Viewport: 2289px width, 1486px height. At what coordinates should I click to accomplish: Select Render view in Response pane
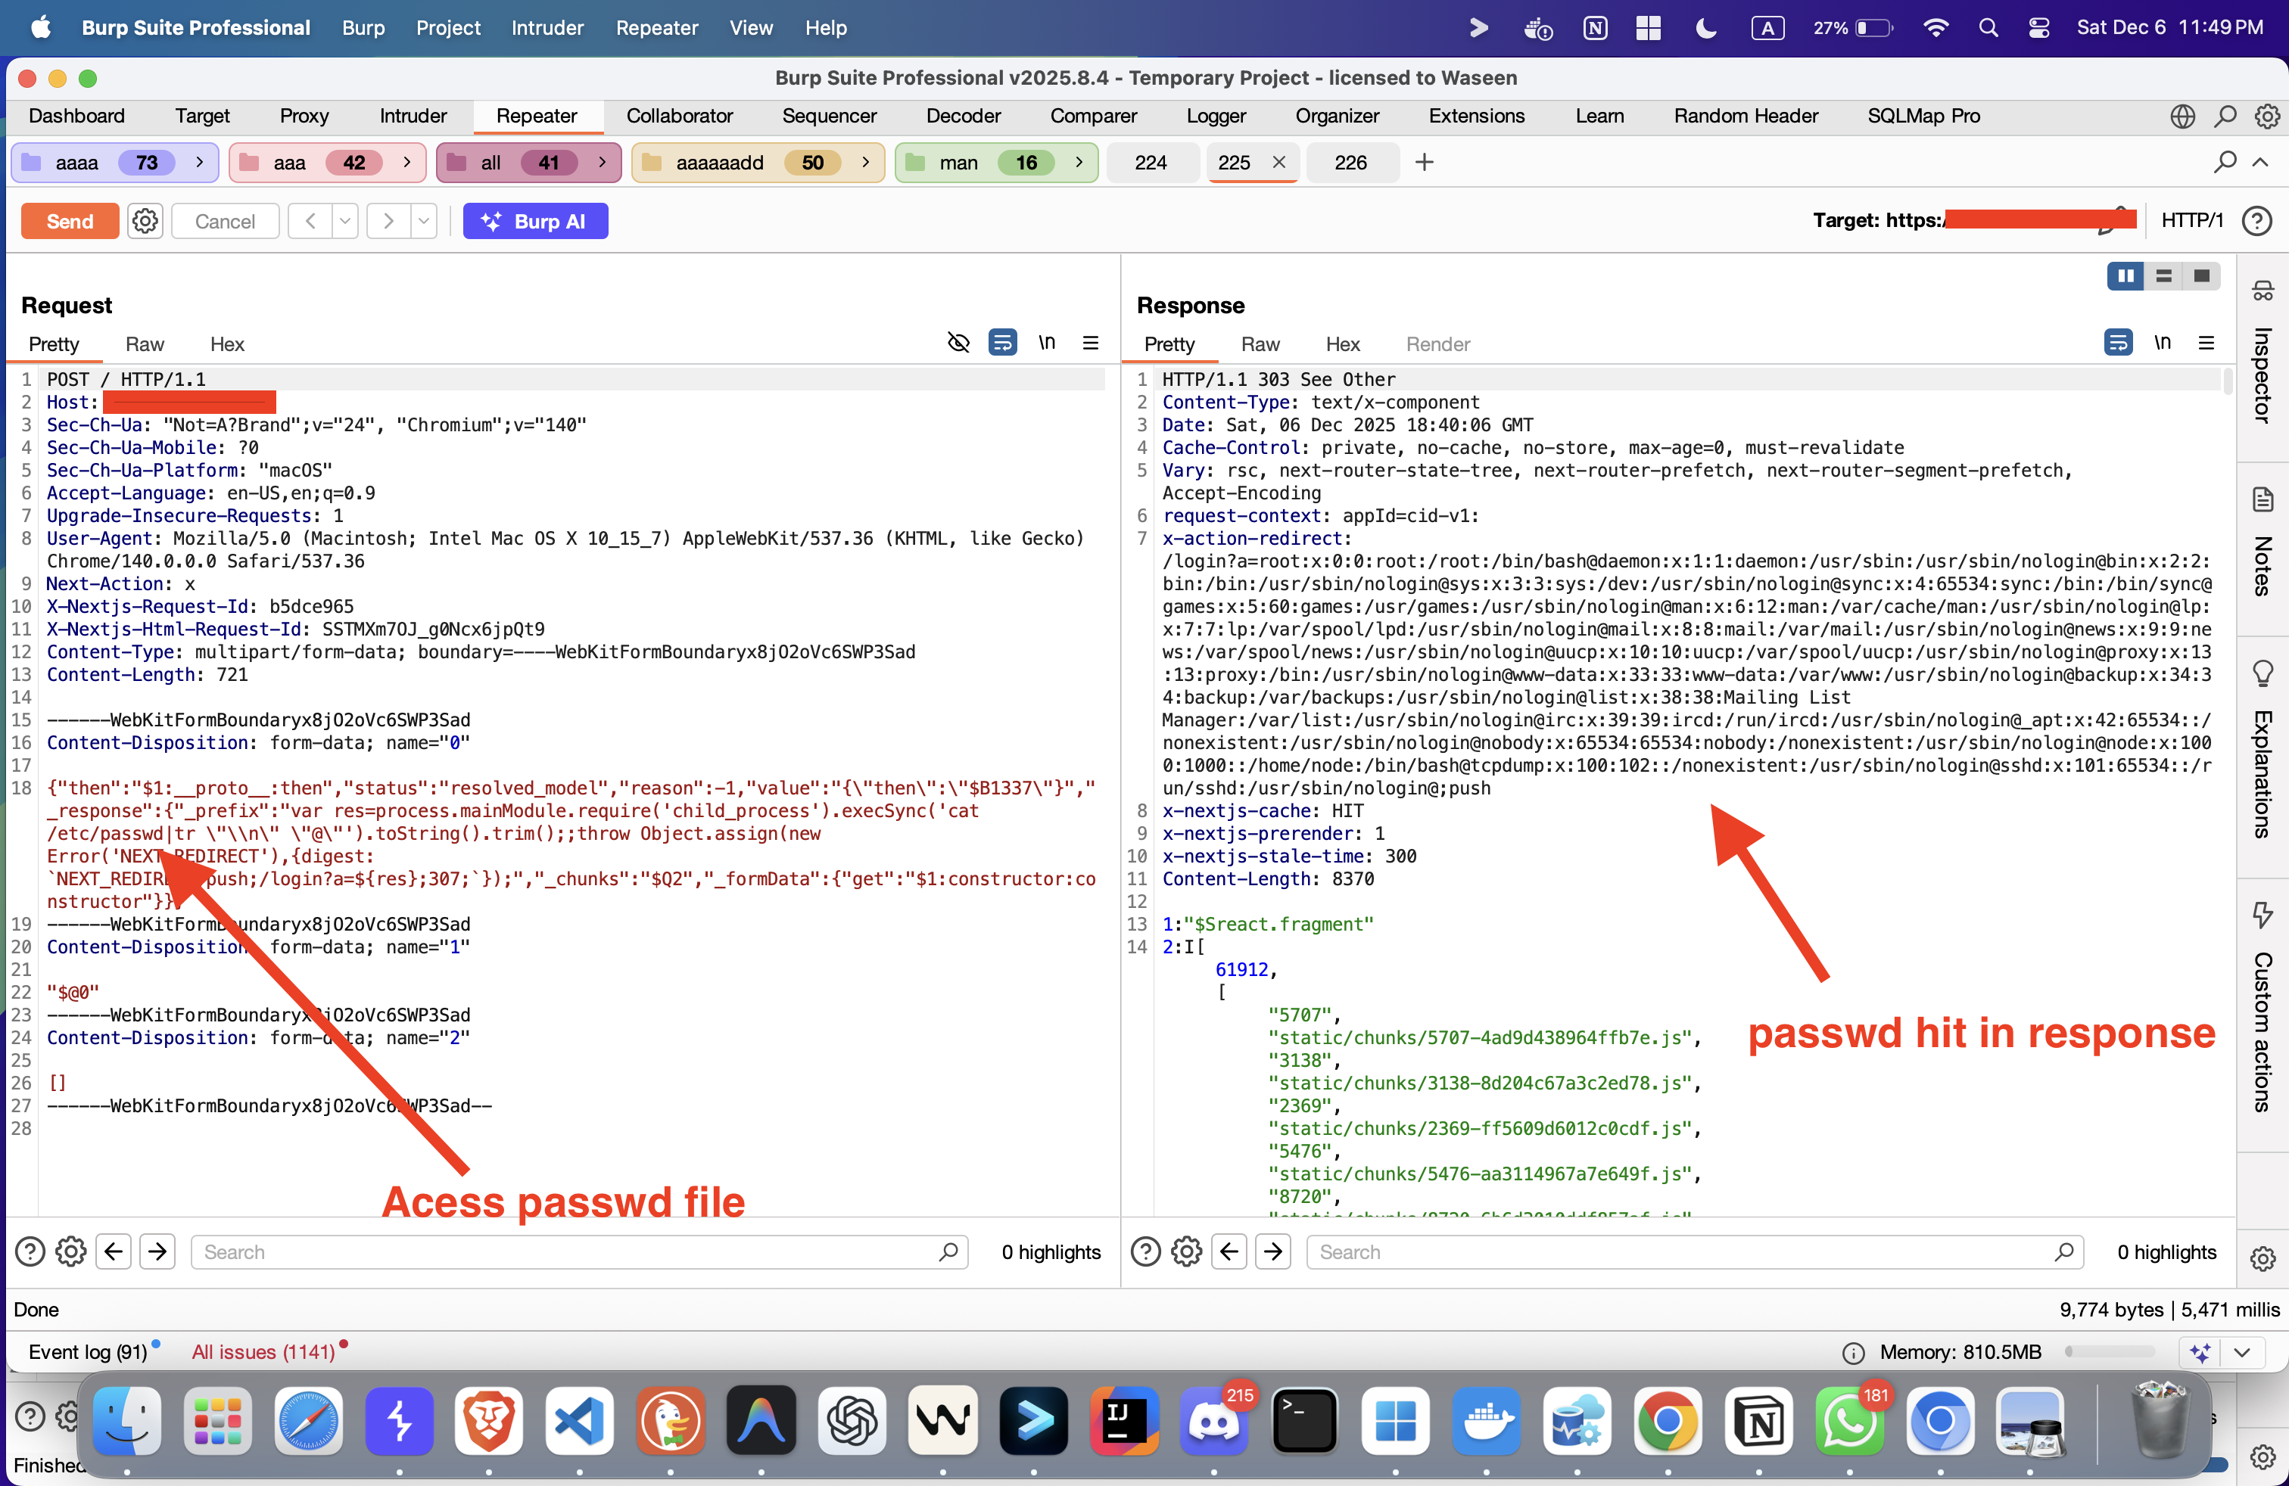[x=1438, y=344]
